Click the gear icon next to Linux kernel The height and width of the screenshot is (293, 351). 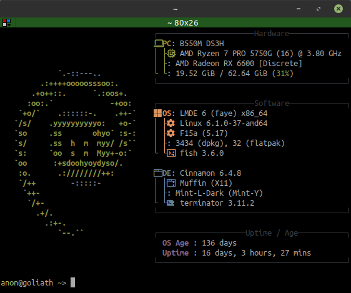tap(171, 123)
